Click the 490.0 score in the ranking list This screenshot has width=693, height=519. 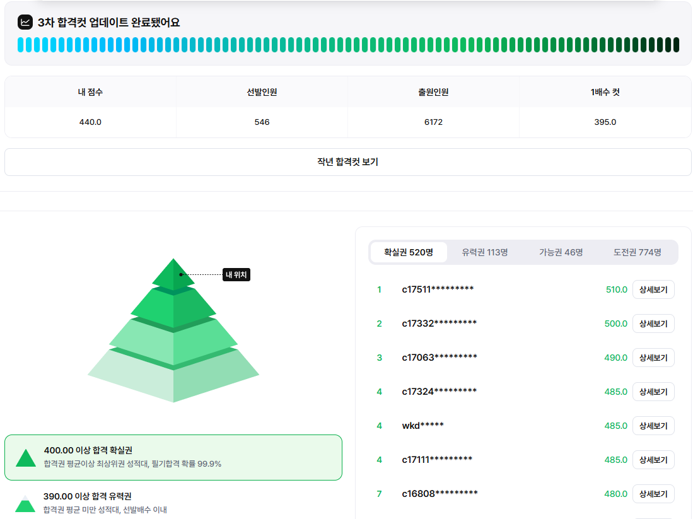click(x=615, y=358)
